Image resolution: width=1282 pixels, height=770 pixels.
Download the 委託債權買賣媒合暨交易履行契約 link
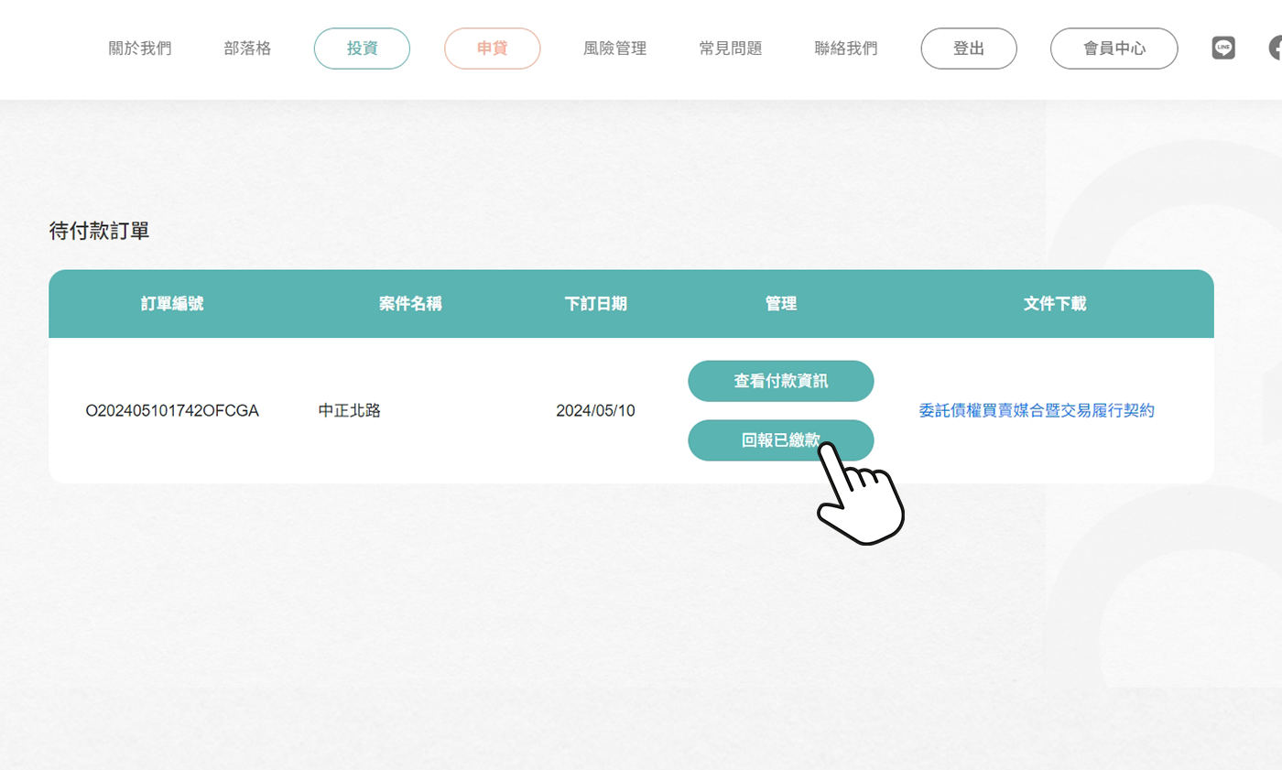click(1037, 411)
